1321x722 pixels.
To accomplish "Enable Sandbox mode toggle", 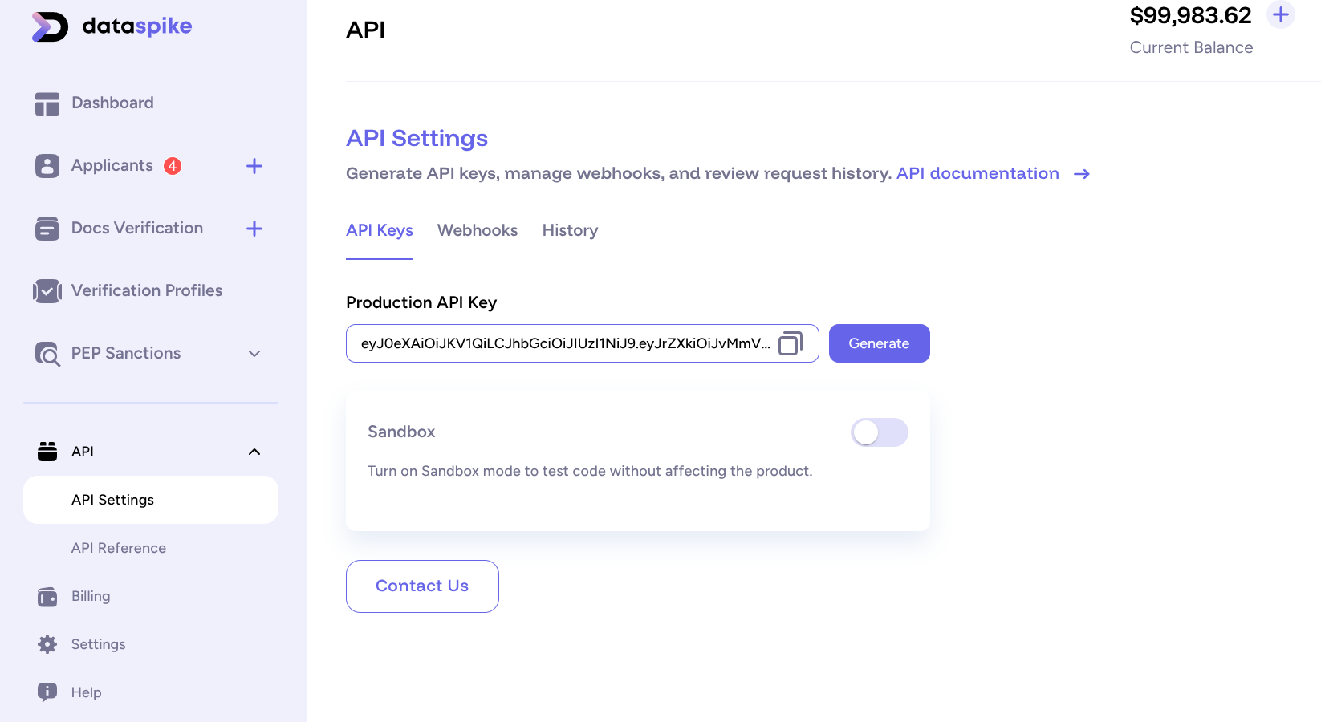I will 879,432.
